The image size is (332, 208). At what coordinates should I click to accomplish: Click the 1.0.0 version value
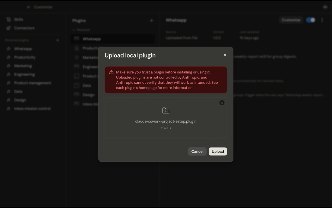(x=217, y=38)
